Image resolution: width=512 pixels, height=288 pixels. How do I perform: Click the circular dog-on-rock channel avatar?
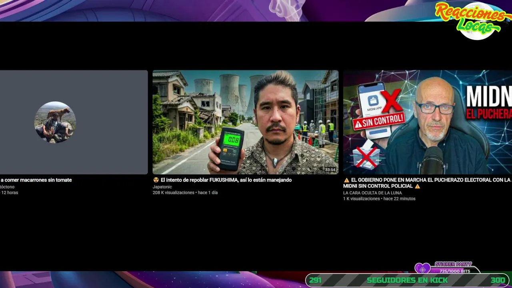tap(55, 122)
